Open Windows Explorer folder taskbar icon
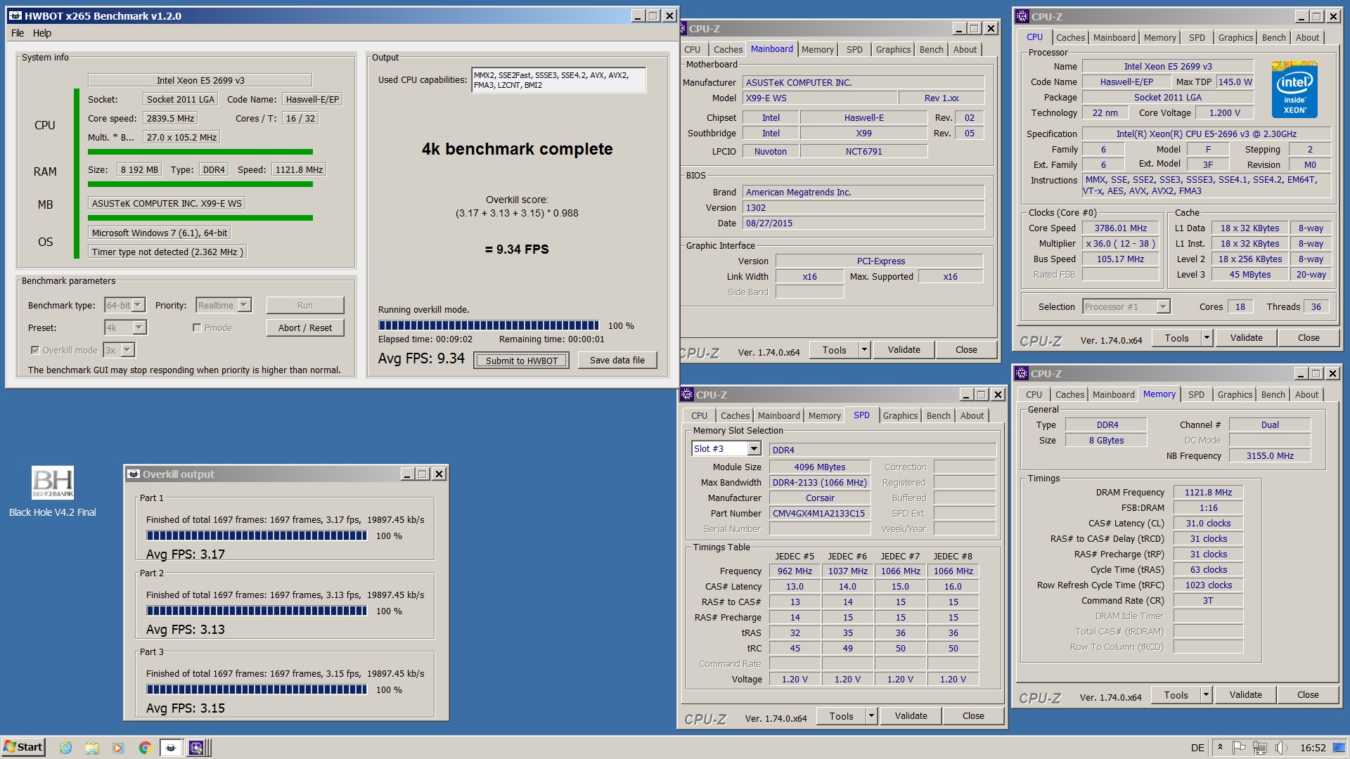The width and height of the screenshot is (1350, 759). tap(92, 748)
